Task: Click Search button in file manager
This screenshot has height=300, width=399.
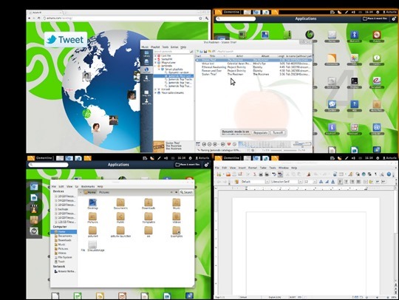Action: pos(186,192)
